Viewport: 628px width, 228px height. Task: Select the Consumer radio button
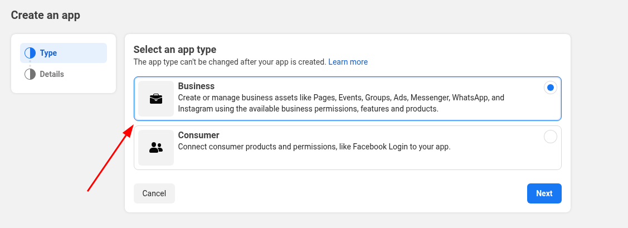[550, 137]
